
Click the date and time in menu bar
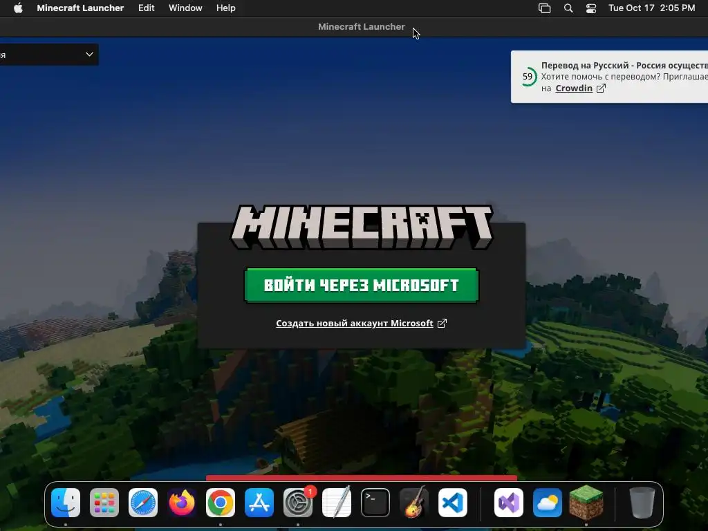click(651, 8)
